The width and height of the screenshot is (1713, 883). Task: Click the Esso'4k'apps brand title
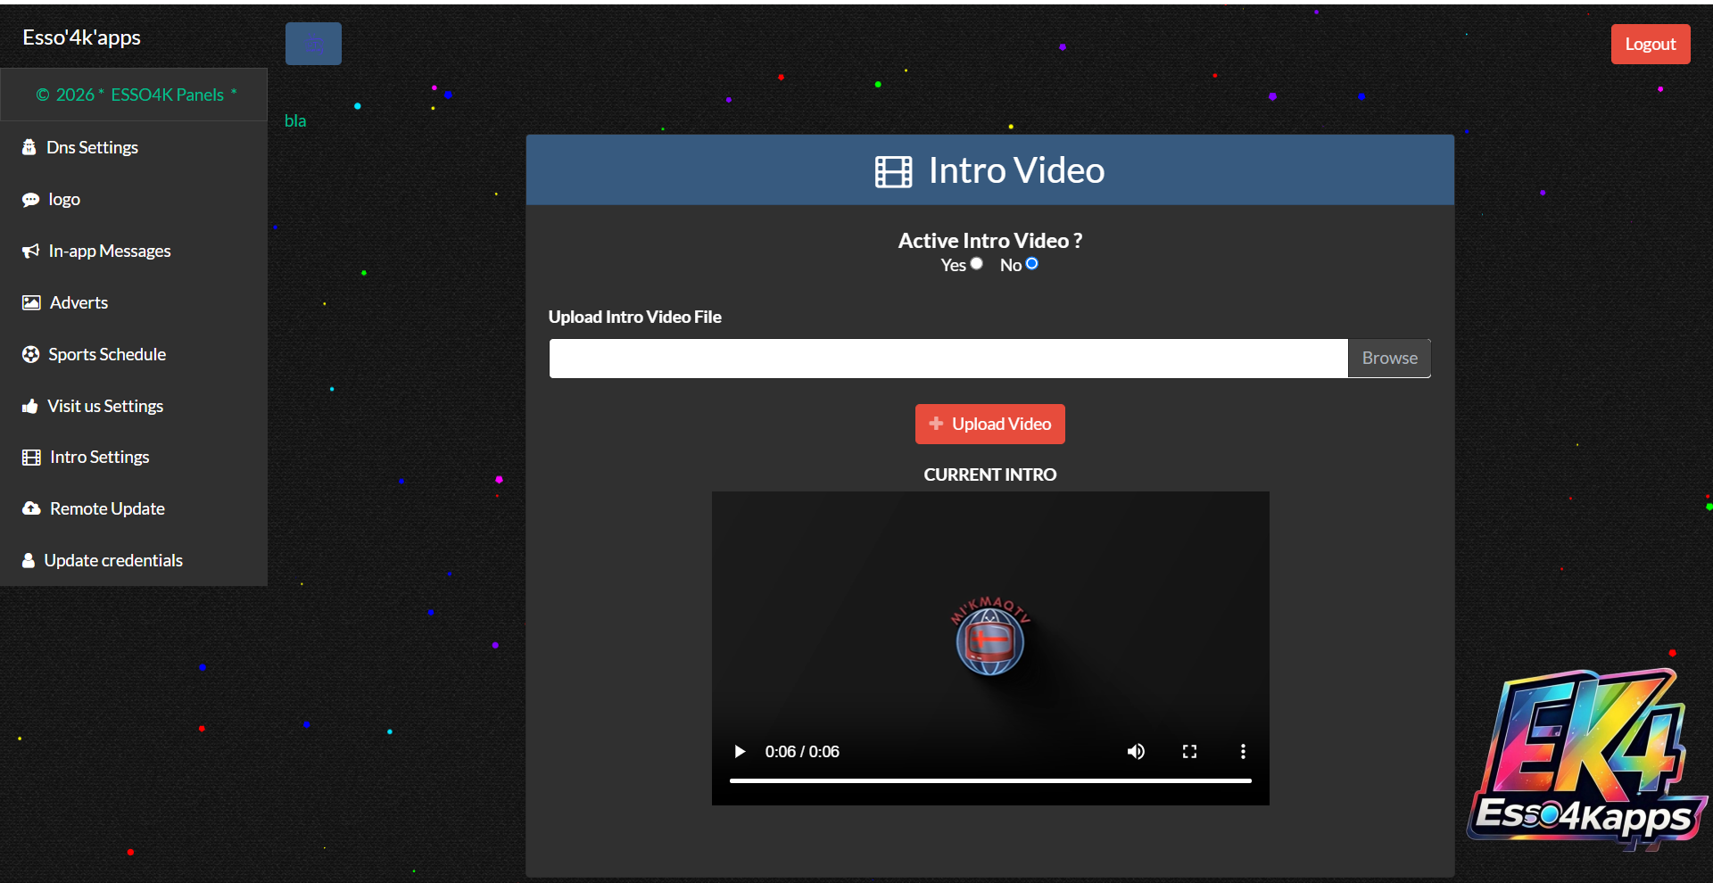point(82,37)
